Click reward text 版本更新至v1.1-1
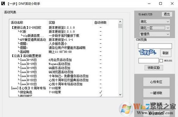This screenshot has height=117, width=178. pos(61,40)
